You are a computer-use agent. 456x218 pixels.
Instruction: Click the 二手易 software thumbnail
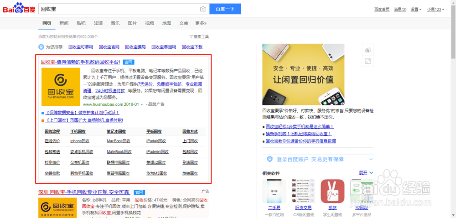[x=274, y=191]
